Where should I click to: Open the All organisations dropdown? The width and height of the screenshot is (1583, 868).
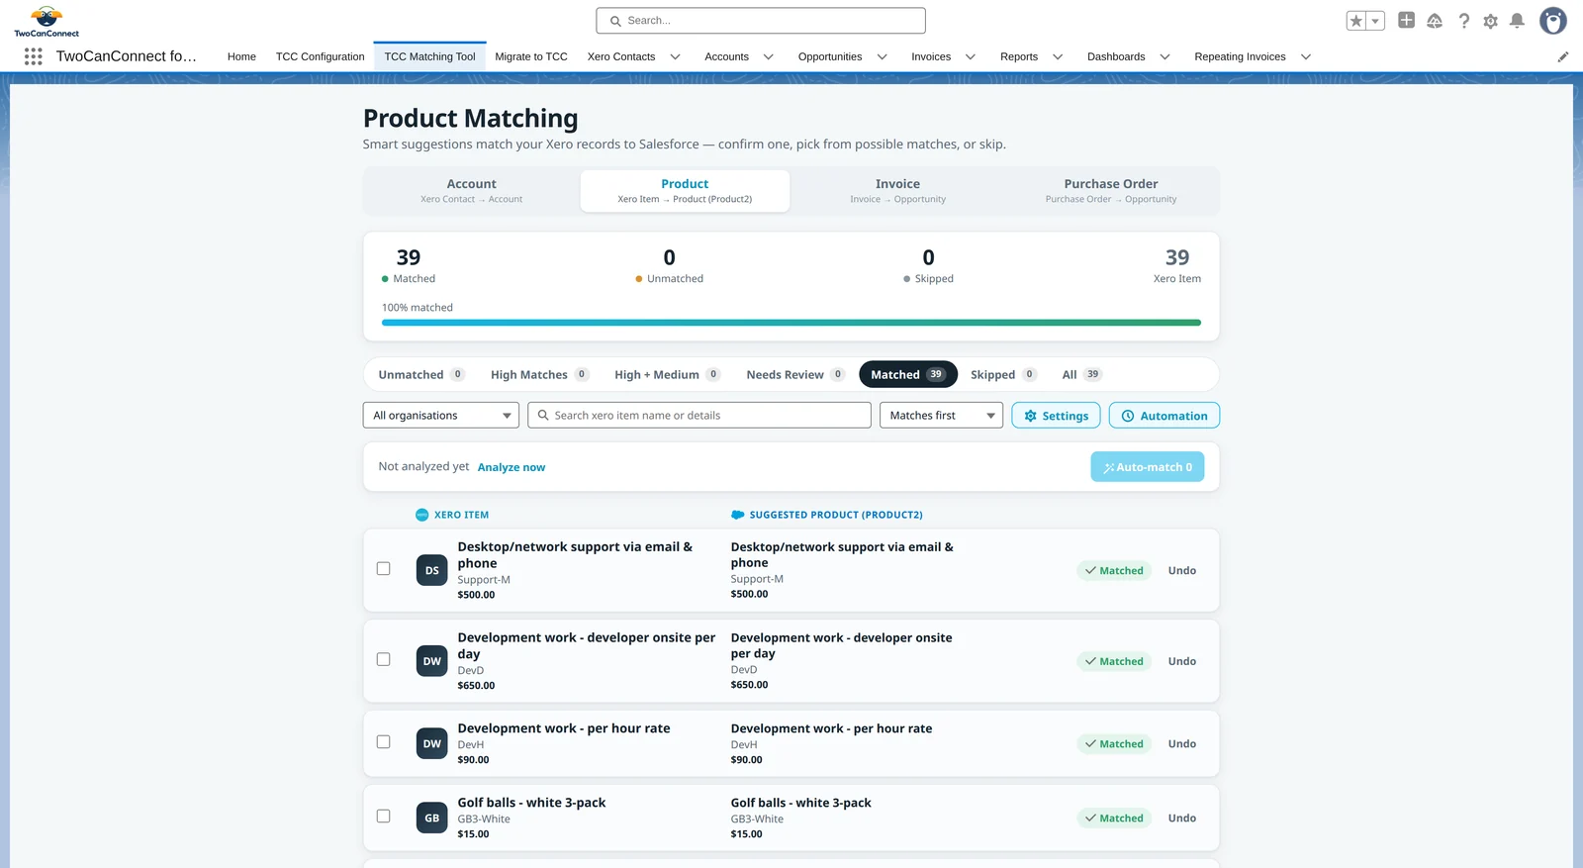click(x=441, y=416)
